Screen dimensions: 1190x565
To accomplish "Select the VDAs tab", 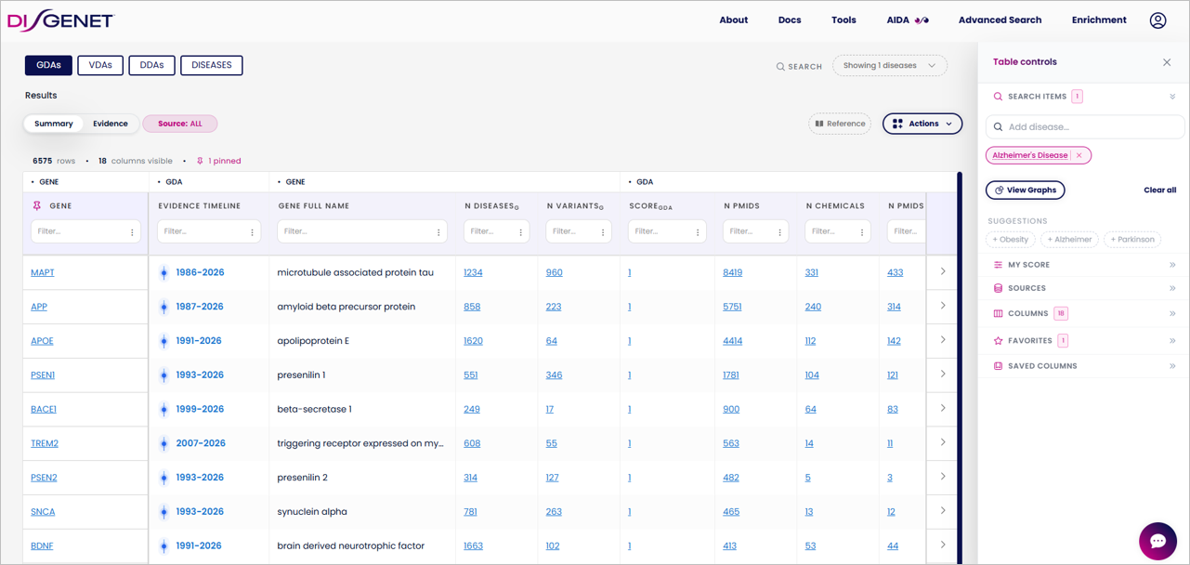I will [100, 65].
